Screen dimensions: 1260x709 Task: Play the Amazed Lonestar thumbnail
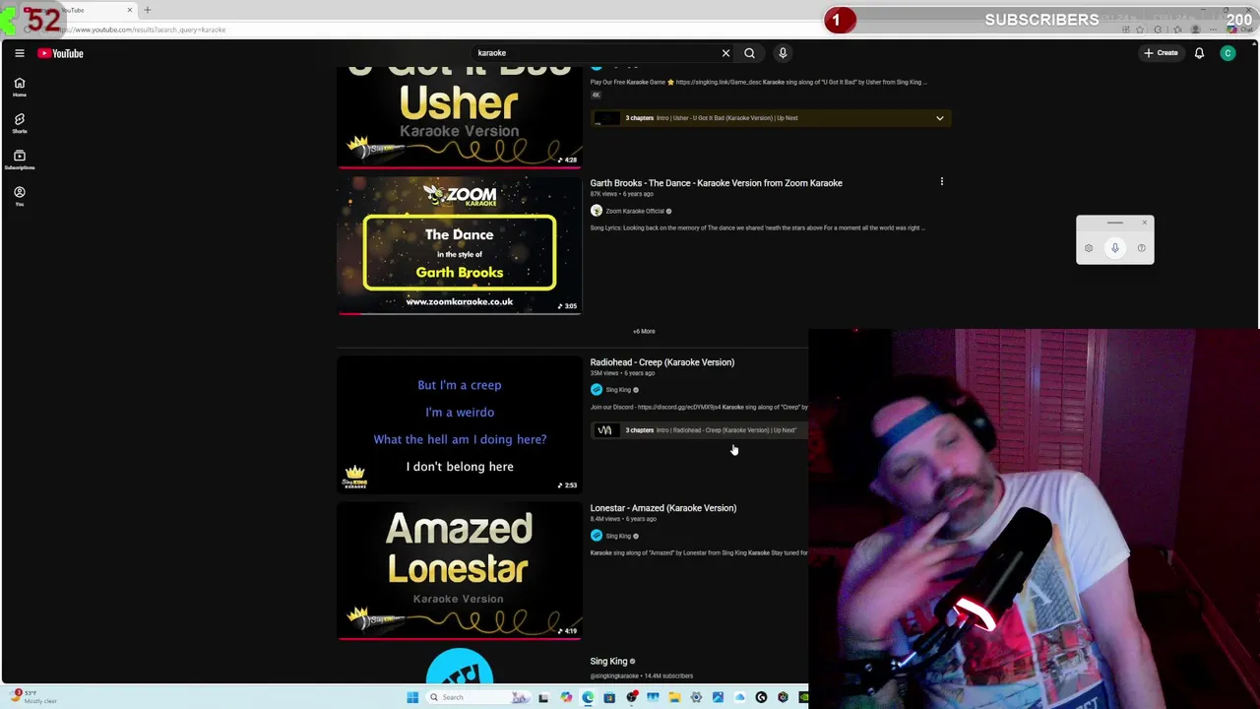coord(460,571)
